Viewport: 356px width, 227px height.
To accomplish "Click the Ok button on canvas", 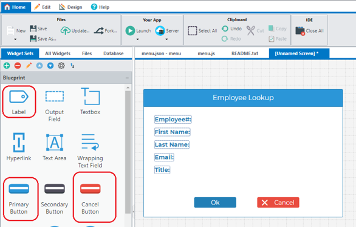I will click(215, 202).
